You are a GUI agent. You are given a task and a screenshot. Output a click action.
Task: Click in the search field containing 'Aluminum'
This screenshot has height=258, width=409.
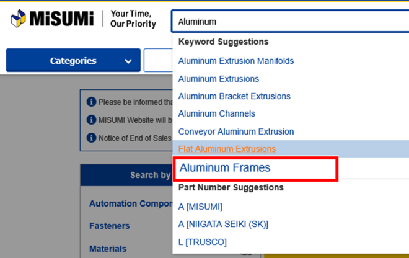(285, 22)
